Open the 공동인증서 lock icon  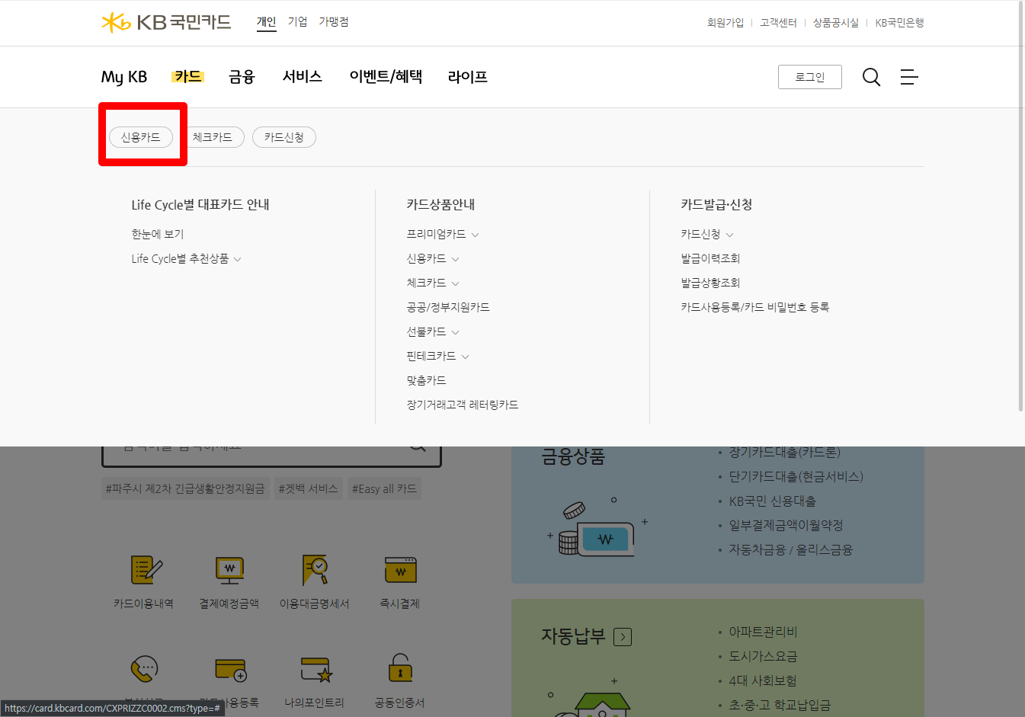(400, 668)
